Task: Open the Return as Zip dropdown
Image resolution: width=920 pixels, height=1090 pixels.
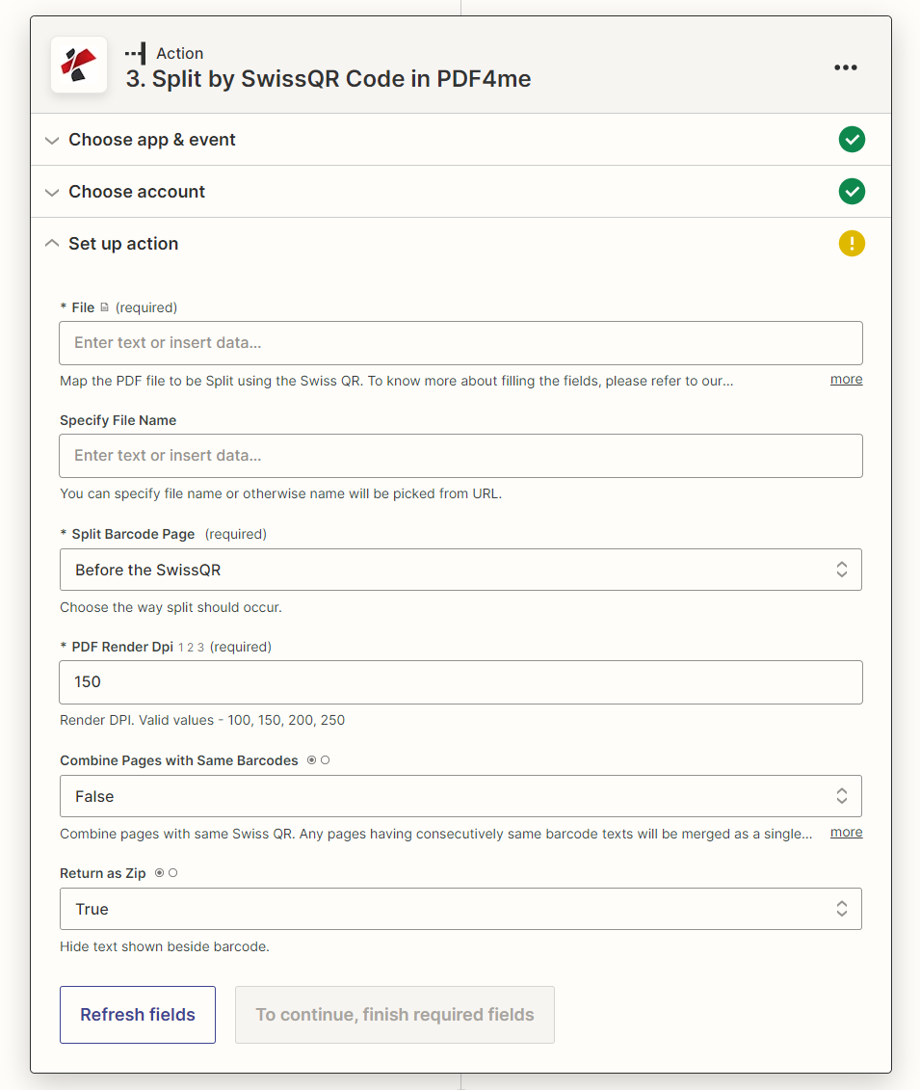Action: (460, 909)
